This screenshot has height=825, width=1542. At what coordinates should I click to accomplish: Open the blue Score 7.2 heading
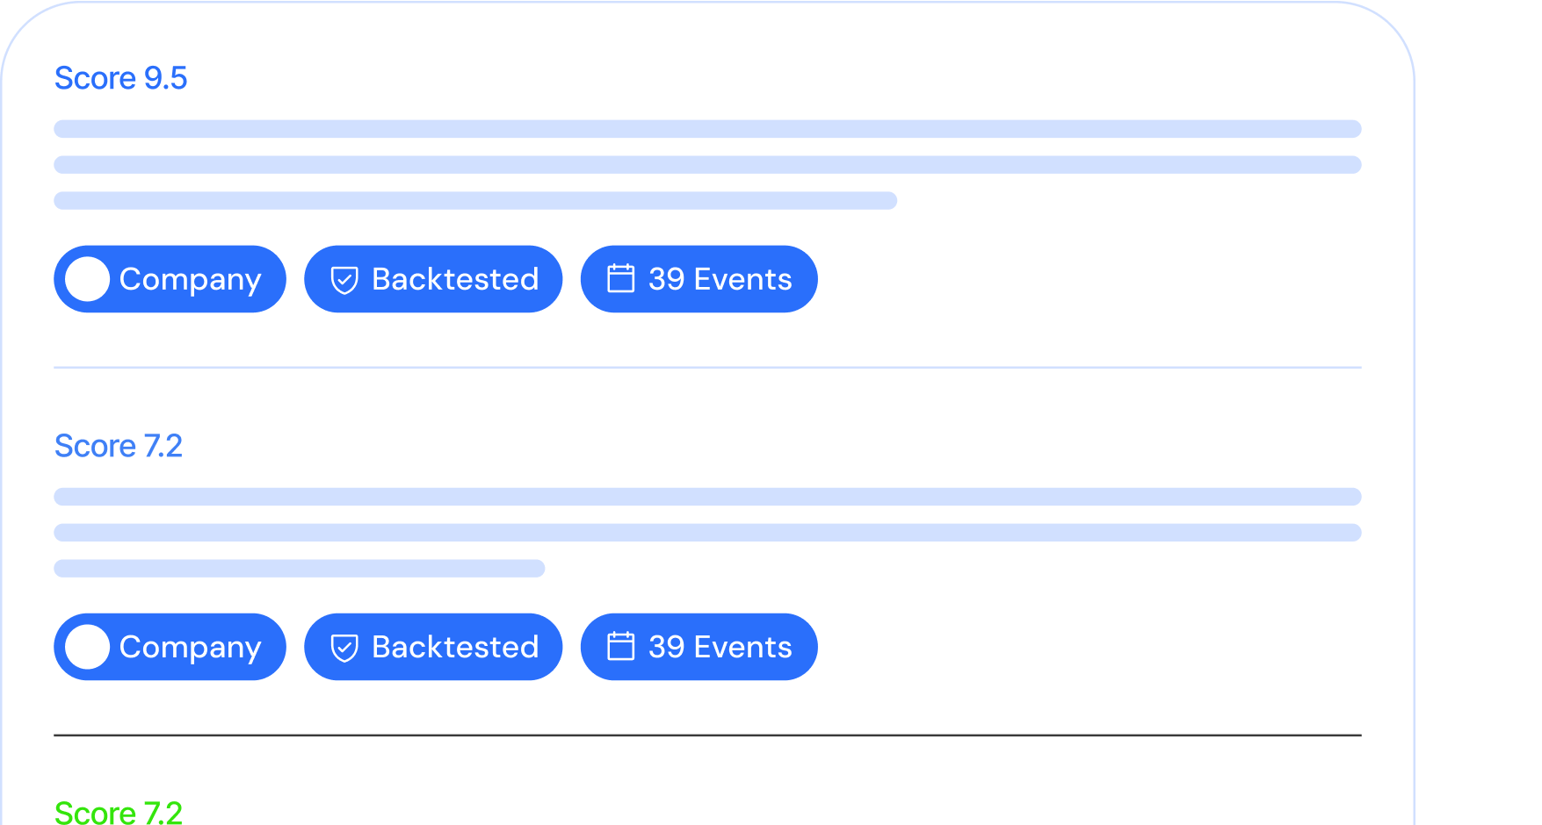[x=119, y=446]
